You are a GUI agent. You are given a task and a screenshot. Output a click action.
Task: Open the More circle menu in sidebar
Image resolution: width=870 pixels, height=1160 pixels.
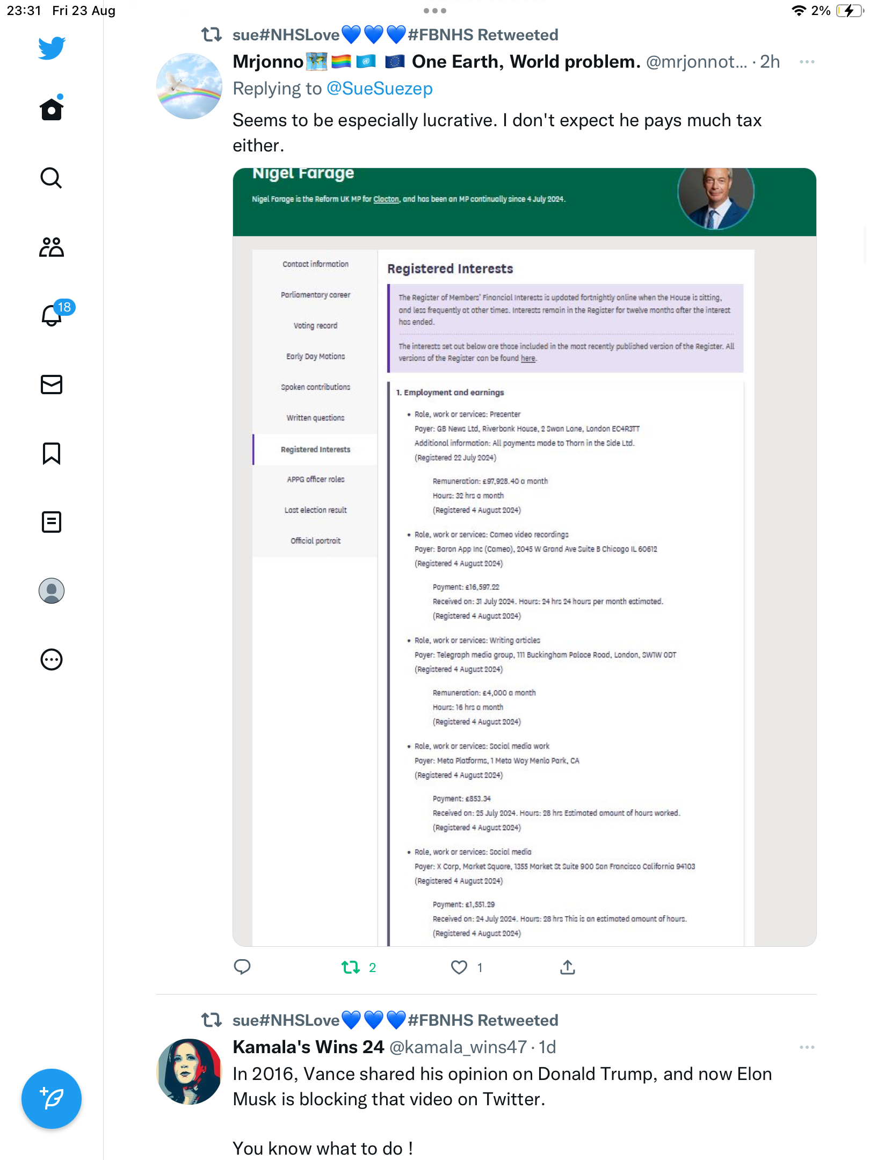point(52,659)
